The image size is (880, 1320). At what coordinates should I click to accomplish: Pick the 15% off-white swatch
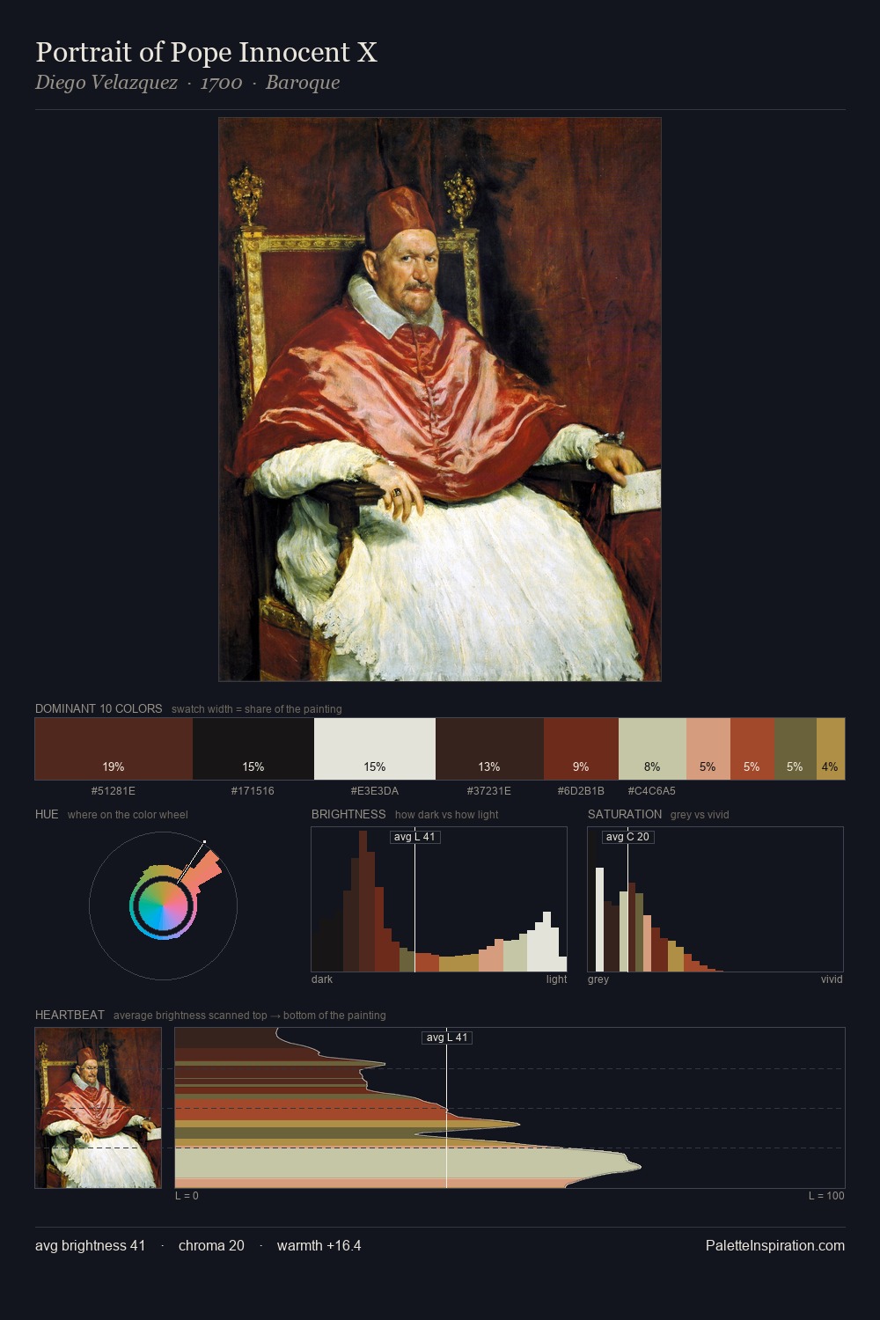375,749
